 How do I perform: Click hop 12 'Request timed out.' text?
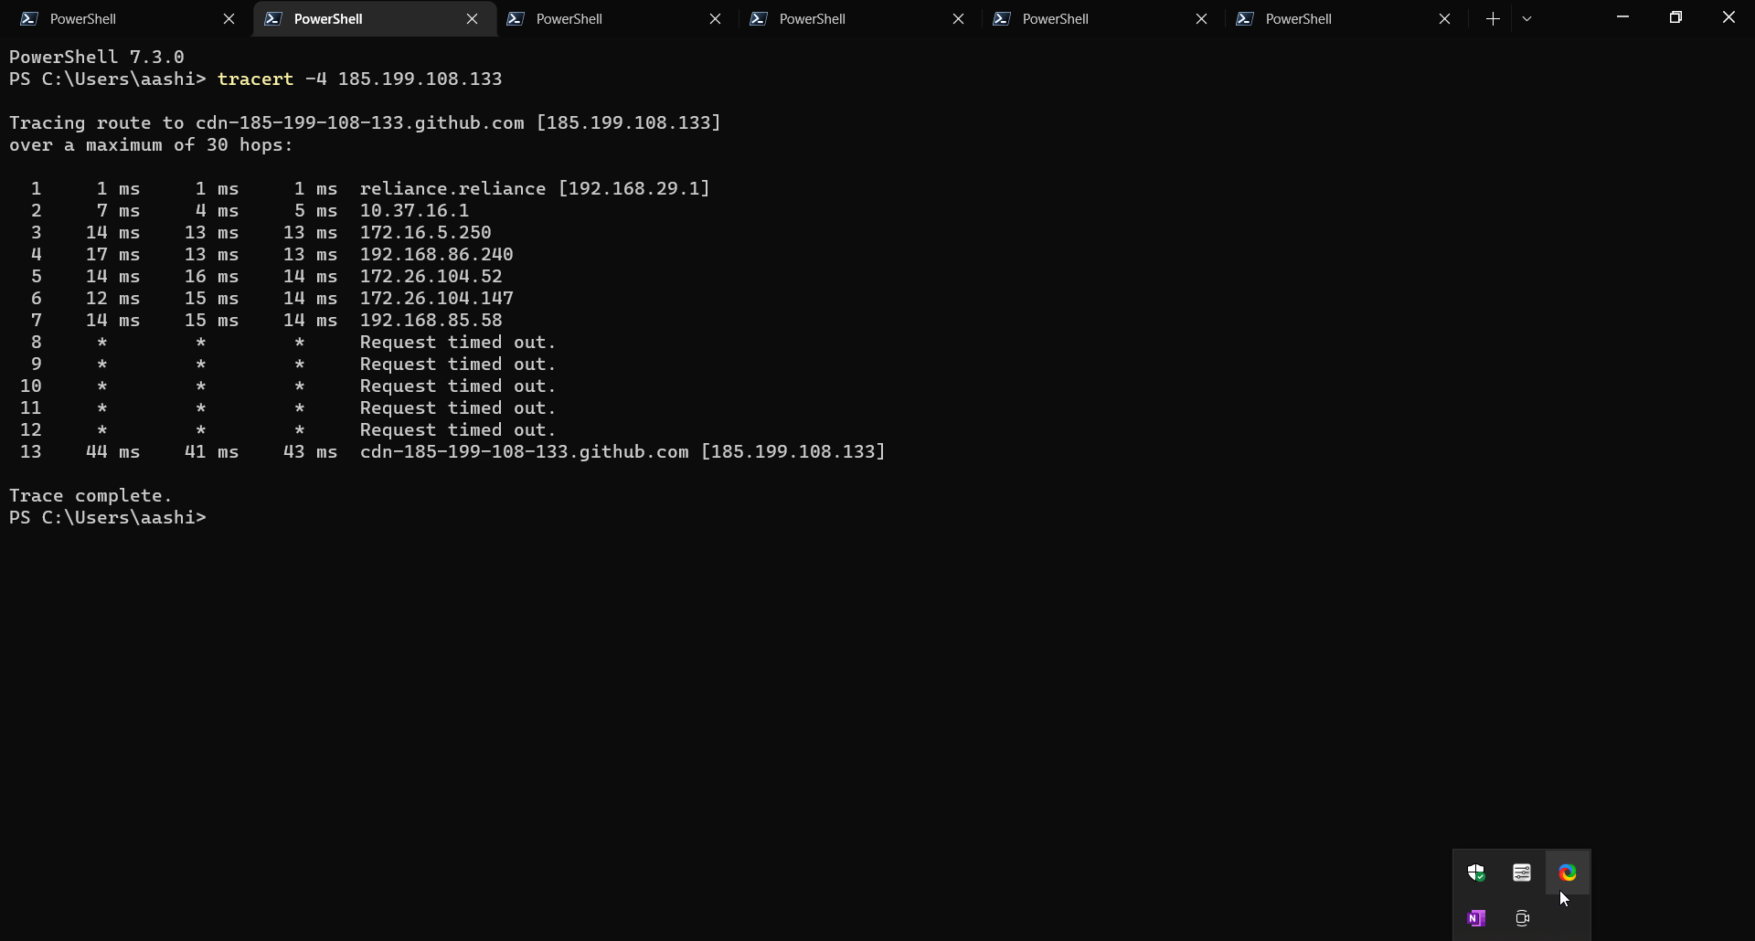click(x=458, y=429)
